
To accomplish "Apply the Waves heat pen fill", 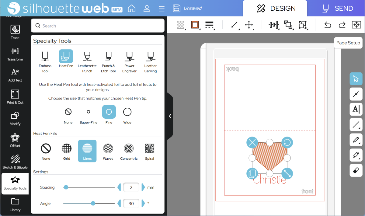I will [108, 151].
